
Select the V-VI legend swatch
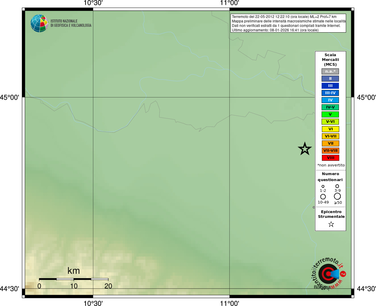(x=330, y=122)
